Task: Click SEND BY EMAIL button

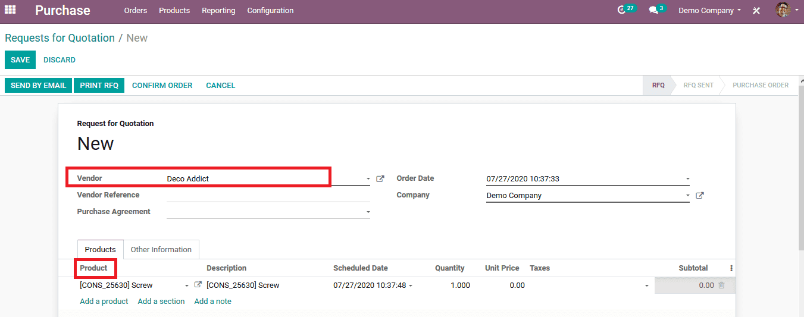Action: (x=38, y=85)
